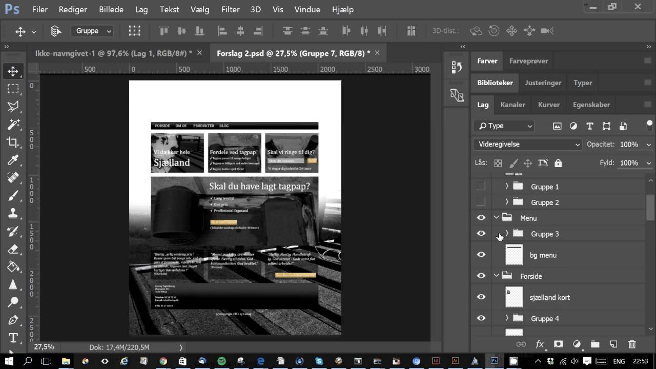Viewport: 656px width, 369px height.
Task: Open the Filter menu
Action: [x=230, y=9]
